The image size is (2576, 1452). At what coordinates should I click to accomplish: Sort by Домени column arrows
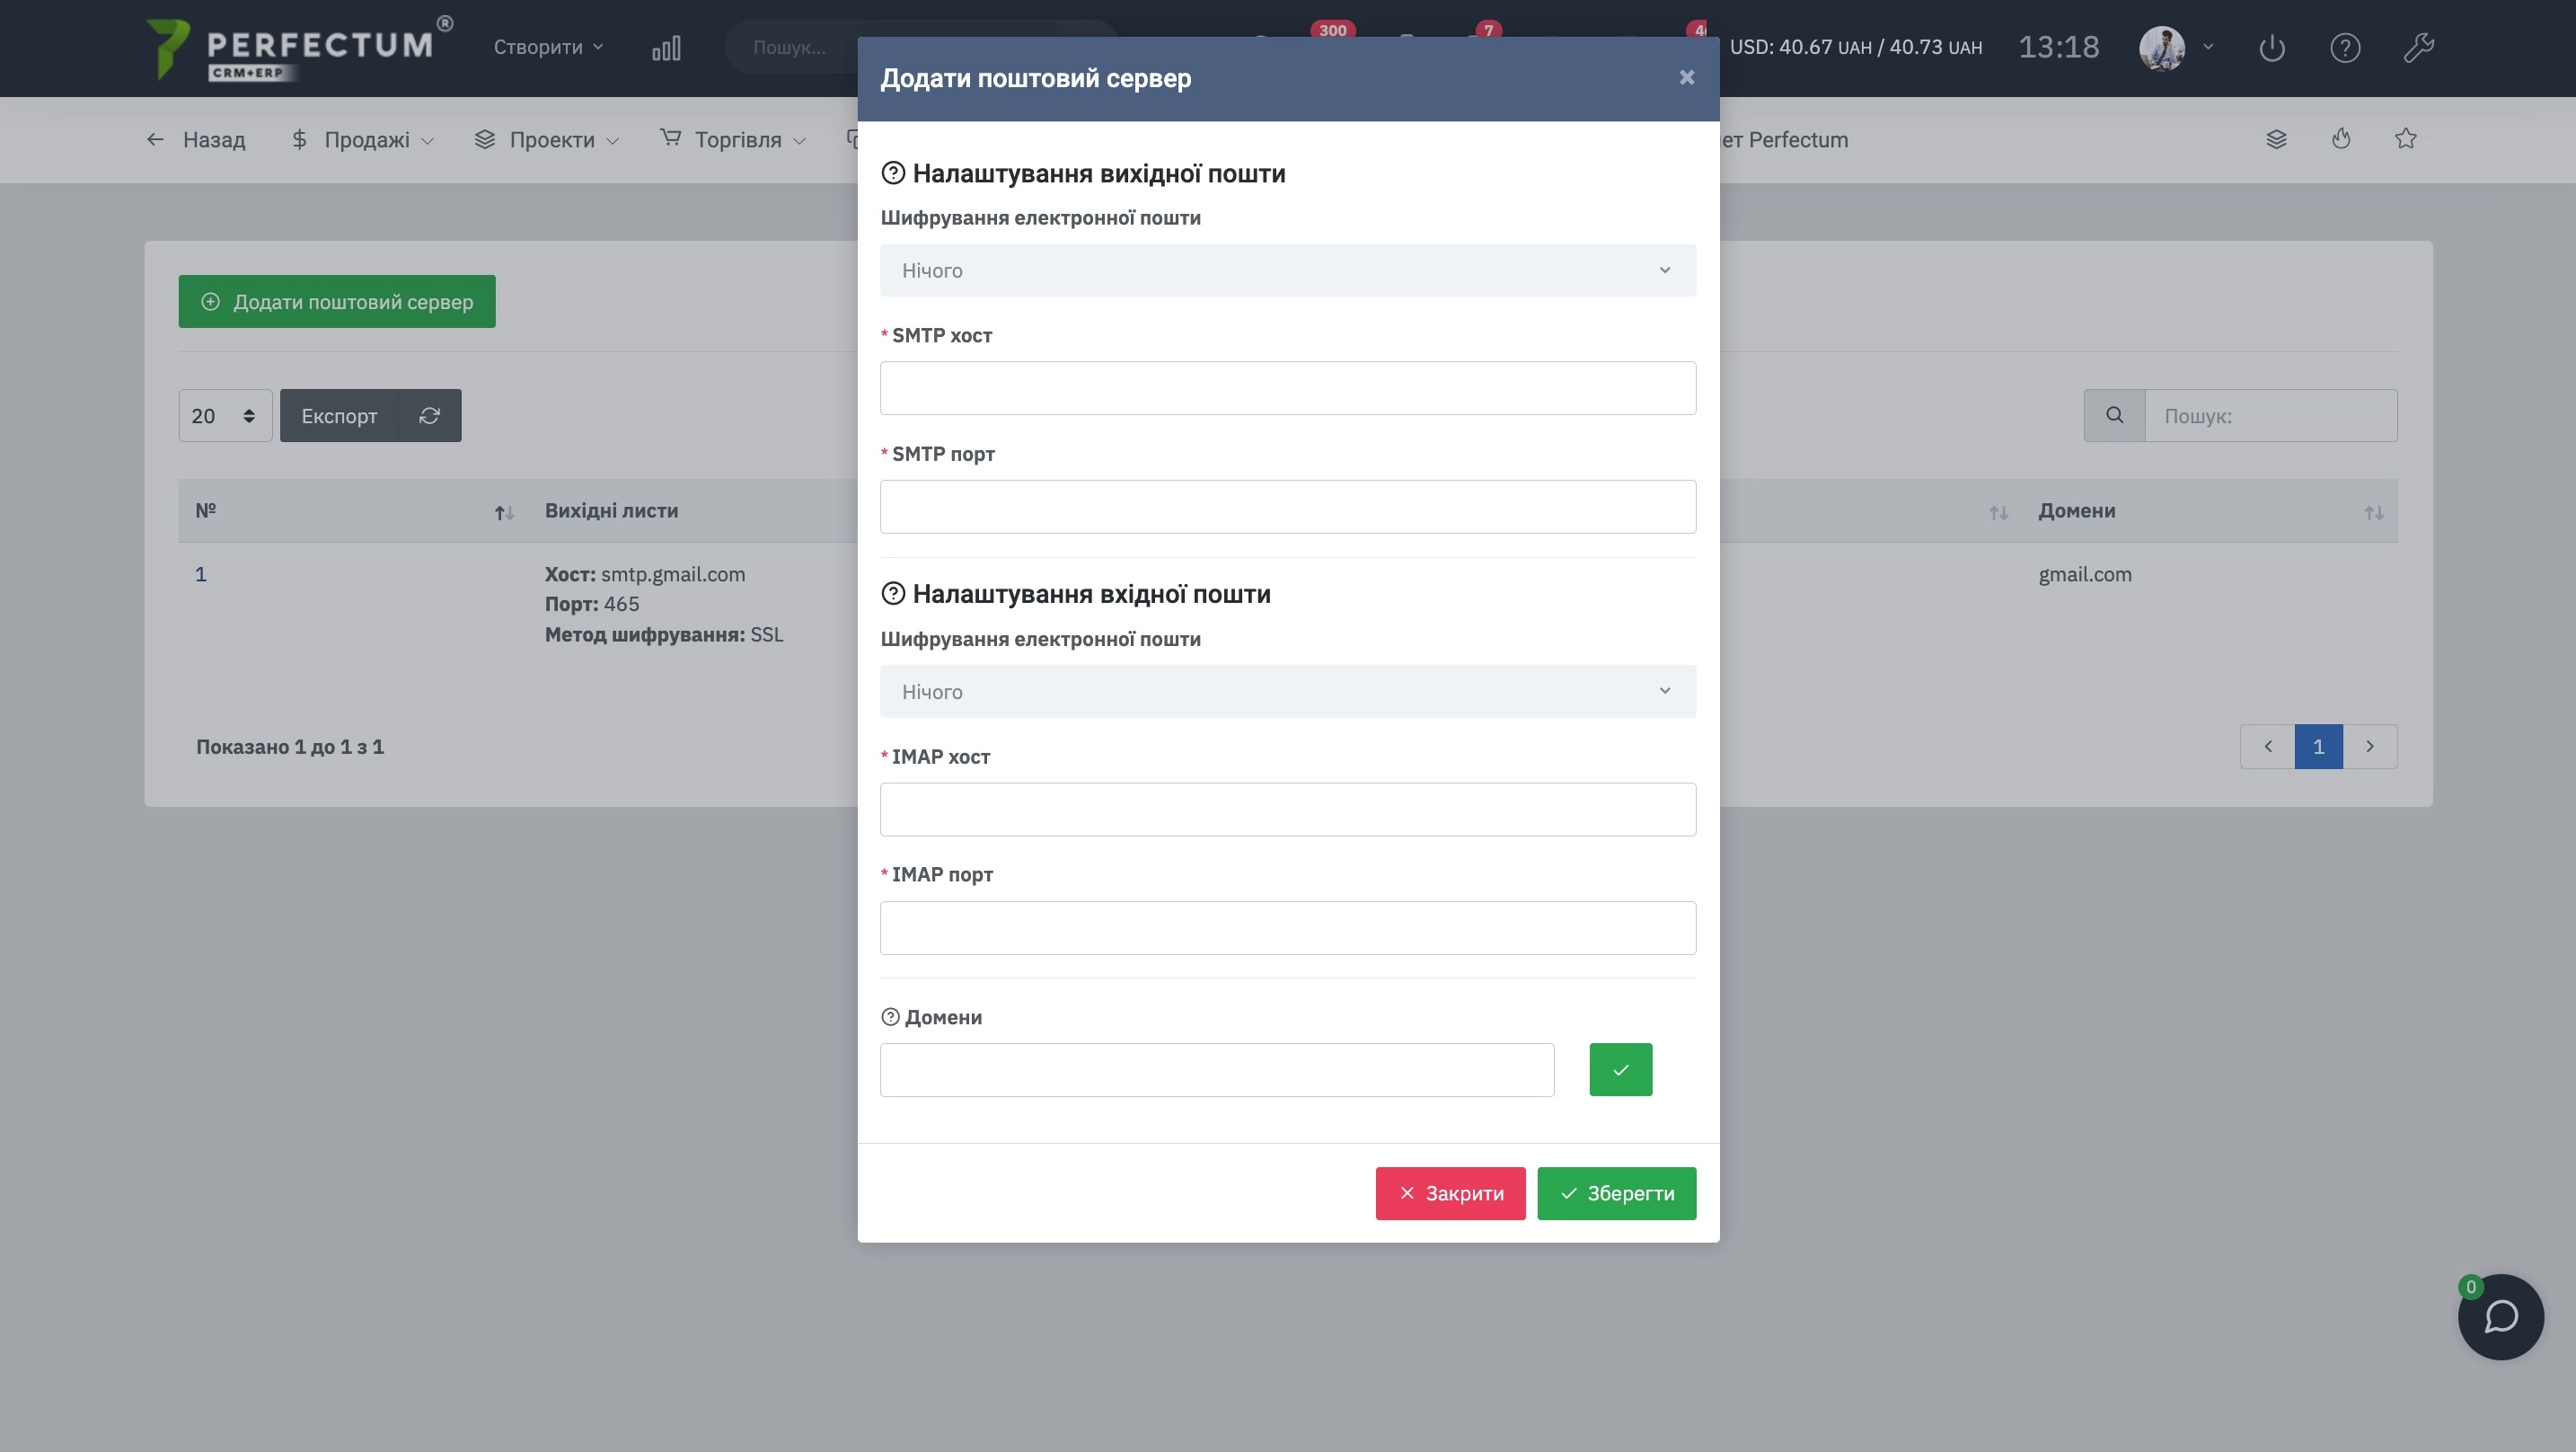pyautogui.click(x=2374, y=512)
